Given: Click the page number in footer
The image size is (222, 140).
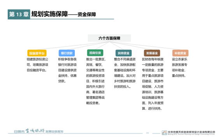Looking at the screenshot, I should (x=147, y=133).
